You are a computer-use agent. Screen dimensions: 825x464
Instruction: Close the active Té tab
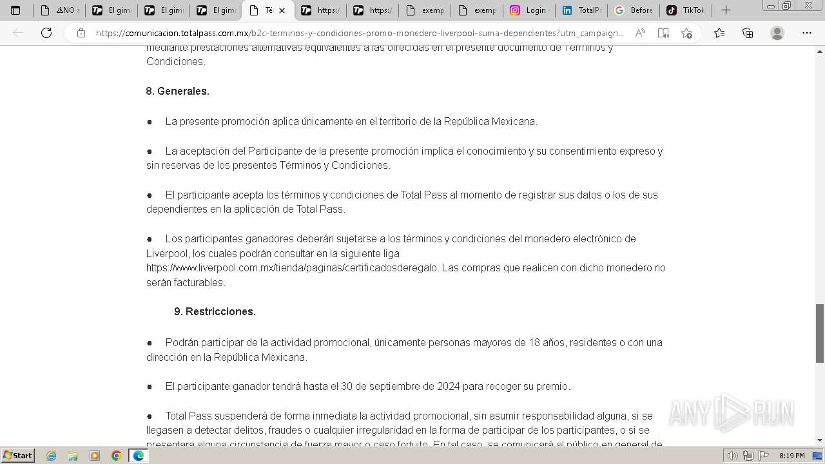pyautogui.click(x=282, y=10)
